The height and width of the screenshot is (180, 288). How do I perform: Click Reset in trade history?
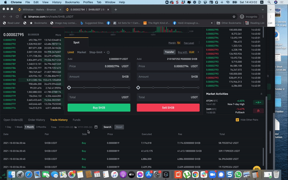click(x=119, y=127)
